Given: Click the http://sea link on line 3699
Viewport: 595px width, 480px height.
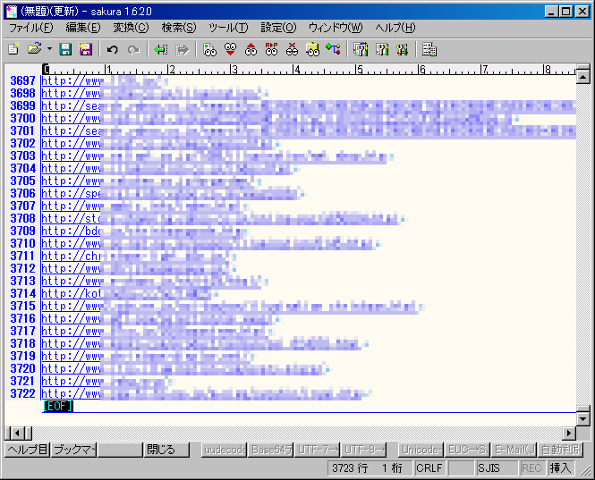Looking at the screenshot, I should [x=71, y=105].
